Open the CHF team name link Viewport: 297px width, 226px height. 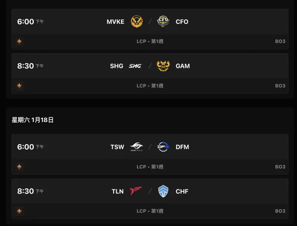click(x=182, y=191)
